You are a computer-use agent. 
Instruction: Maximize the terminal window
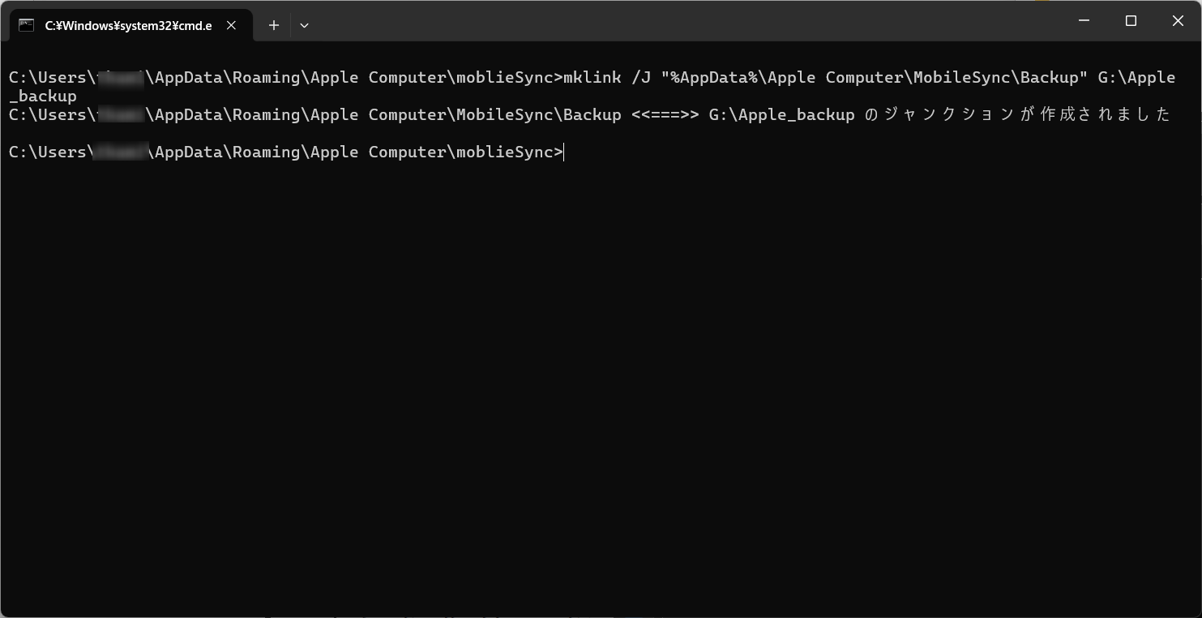pyautogui.click(x=1131, y=21)
